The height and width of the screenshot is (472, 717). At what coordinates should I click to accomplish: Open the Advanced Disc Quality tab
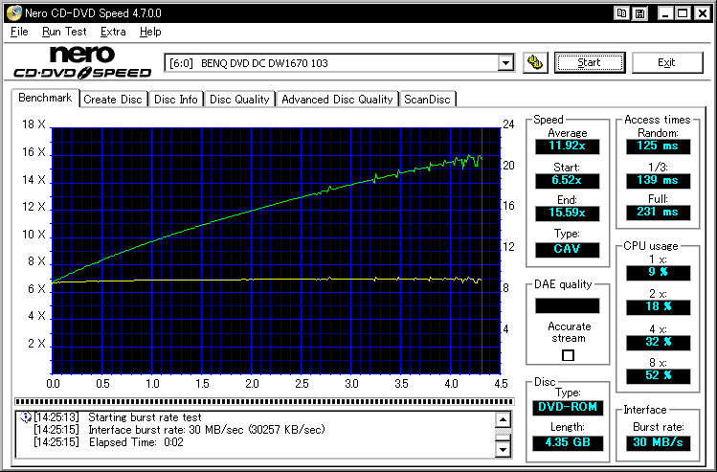click(337, 99)
